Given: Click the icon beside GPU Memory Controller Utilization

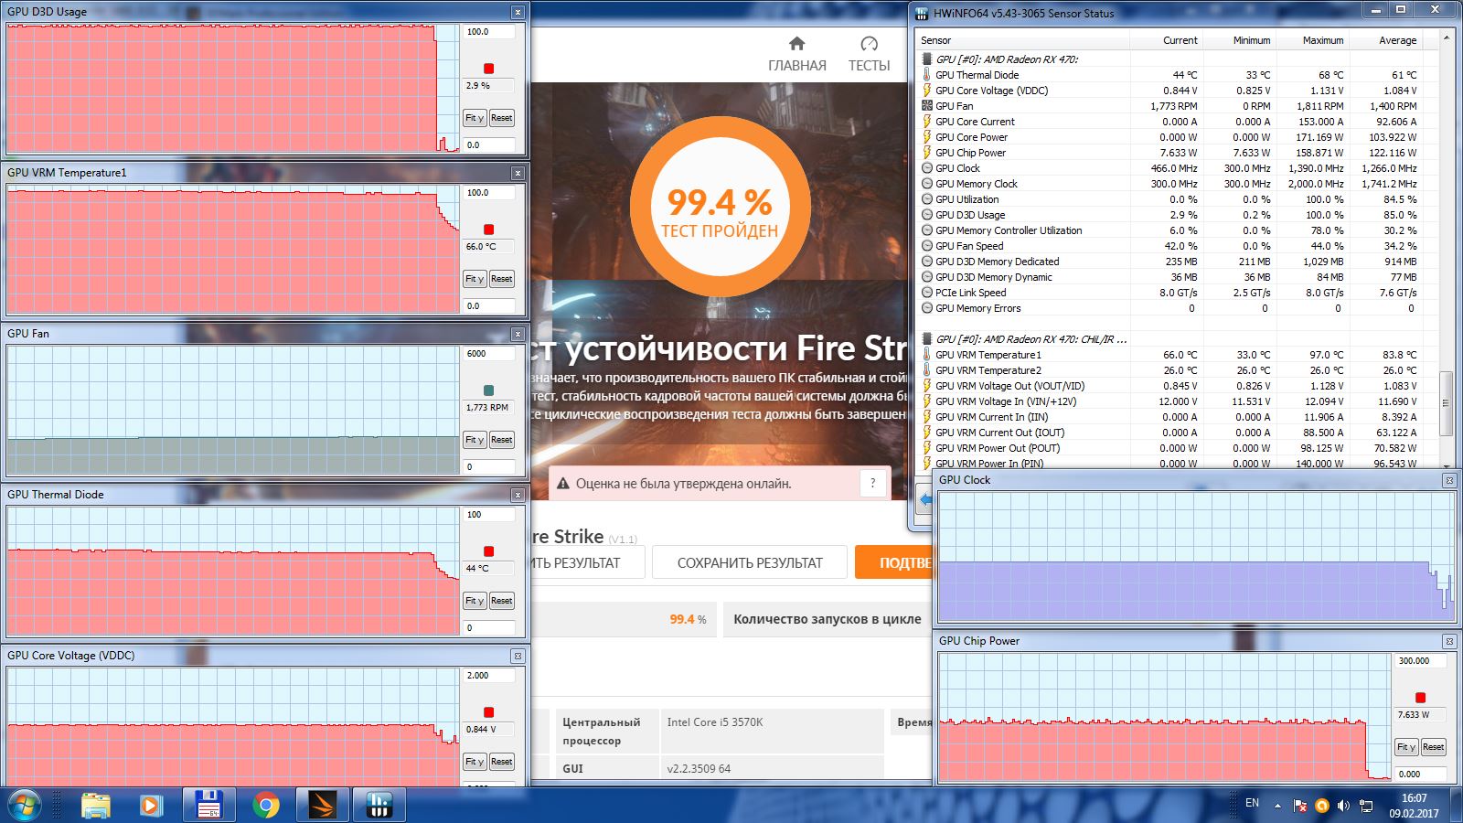Looking at the screenshot, I should [926, 230].
